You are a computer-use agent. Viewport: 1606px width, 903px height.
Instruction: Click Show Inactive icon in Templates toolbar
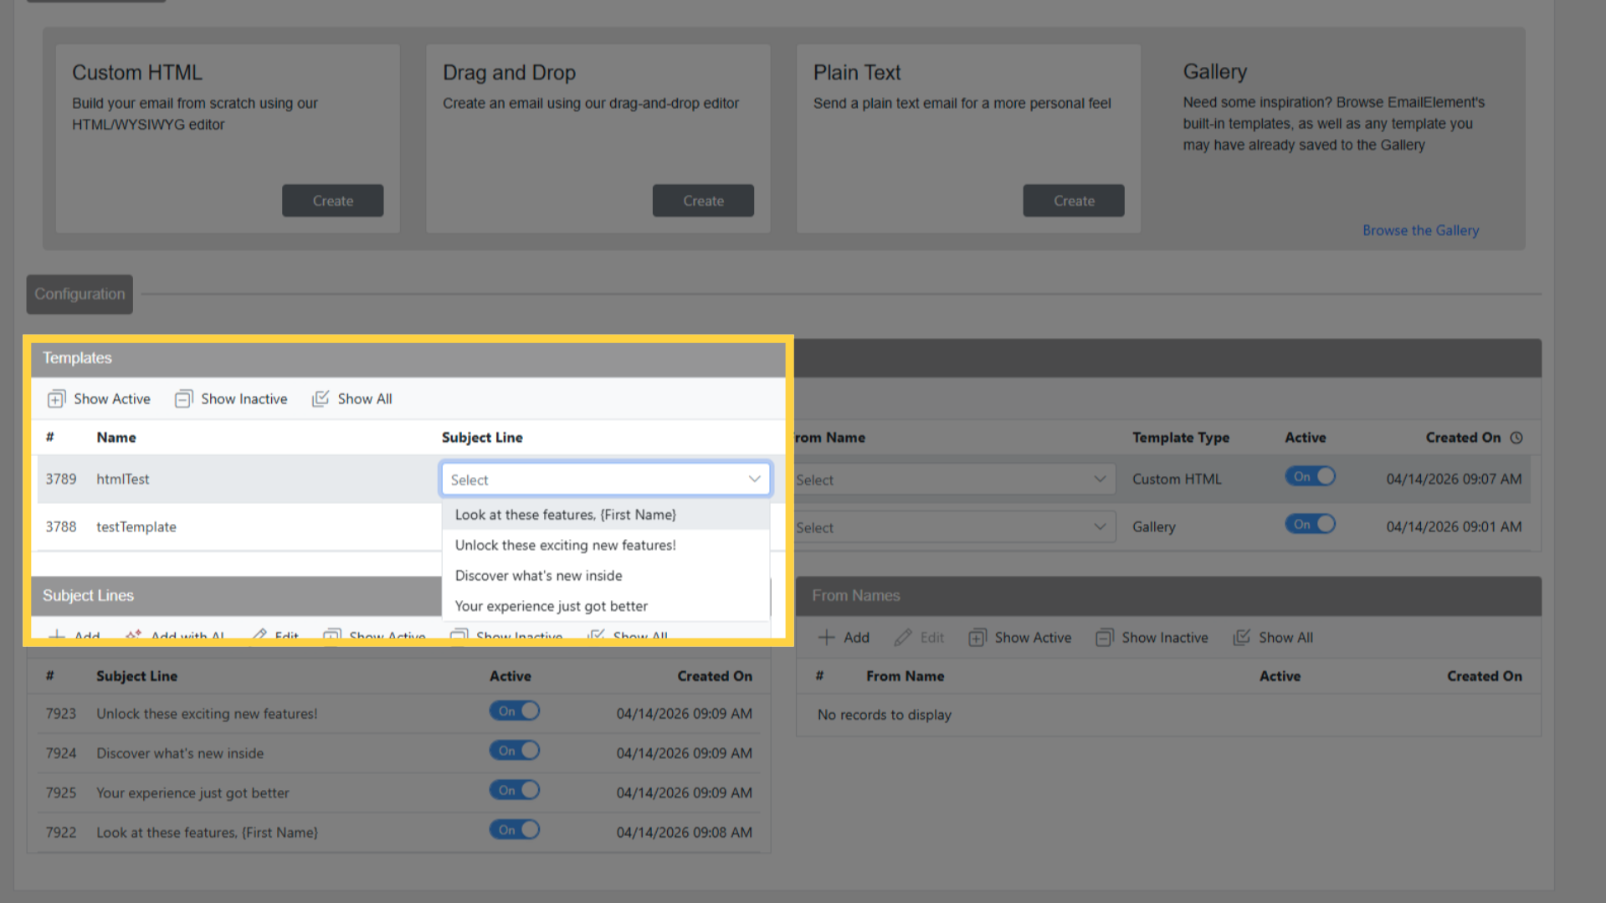click(x=183, y=399)
